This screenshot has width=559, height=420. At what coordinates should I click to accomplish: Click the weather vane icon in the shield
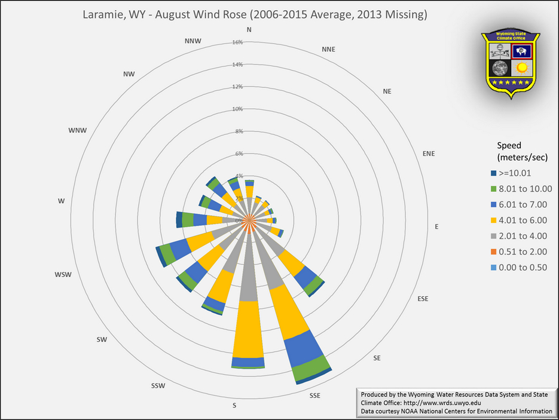pos(500,51)
